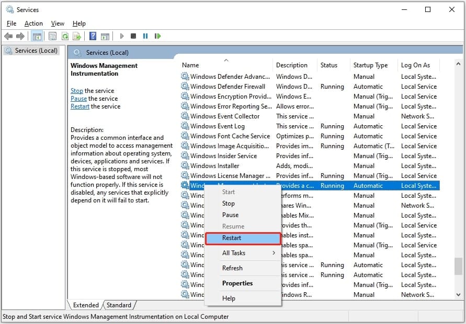Click the Show/Hide Console Tree icon
466x324 pixels.
37,36
